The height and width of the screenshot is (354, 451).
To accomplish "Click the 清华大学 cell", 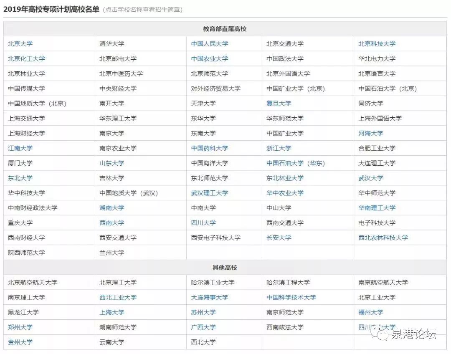I will click(x=141, y=44).
